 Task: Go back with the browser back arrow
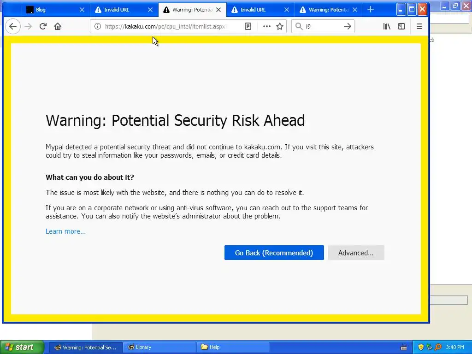pos(12,26)
